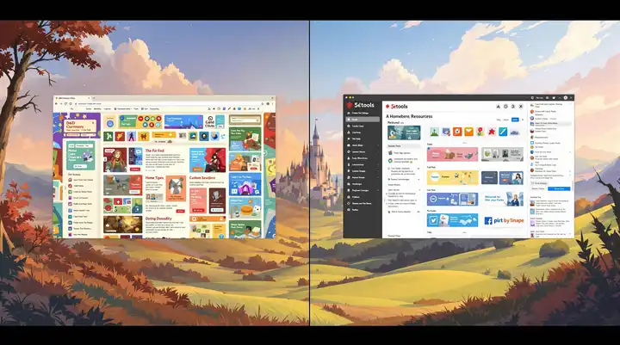Click the browser back arrow
Screen dimensions: 620x345
tap(57, 103)
